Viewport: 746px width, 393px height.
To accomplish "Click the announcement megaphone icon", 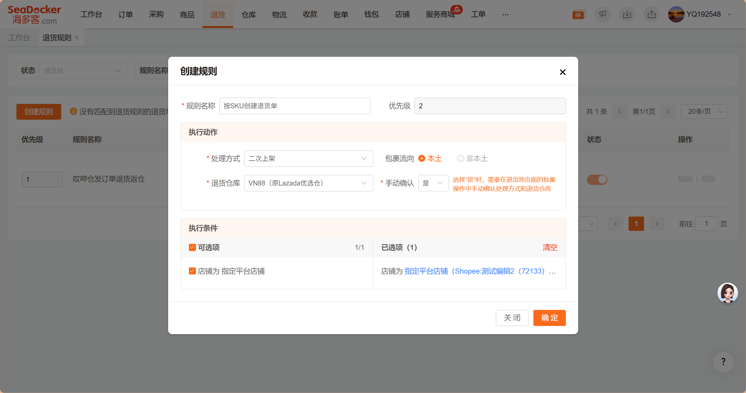I will point(602,14).
